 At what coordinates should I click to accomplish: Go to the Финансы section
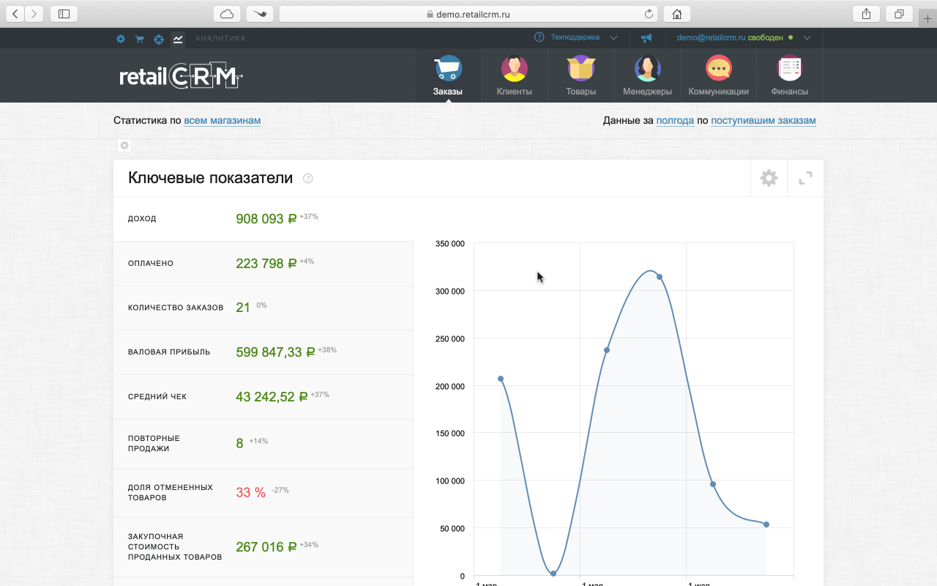(x=789, y=76)
